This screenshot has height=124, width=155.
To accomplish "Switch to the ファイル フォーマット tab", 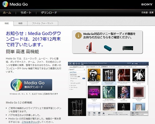I will pyautogui.click(x=43, y=24).
